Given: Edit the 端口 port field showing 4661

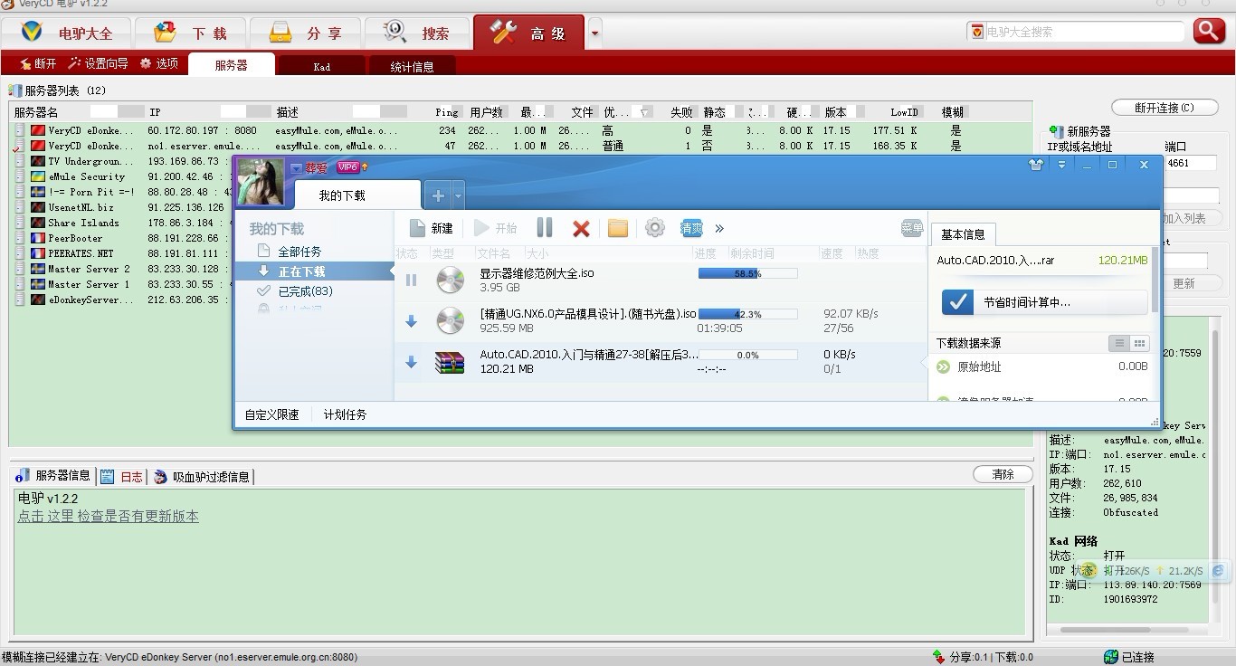Looking at the screenshot, I should (x=1191, y=163).
